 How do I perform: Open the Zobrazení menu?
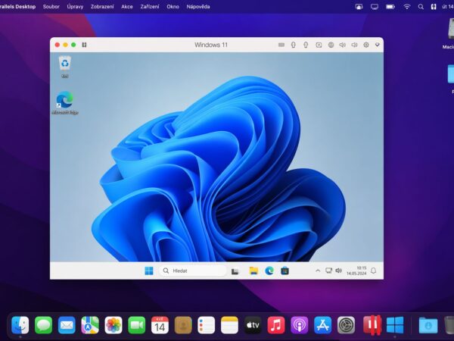tap(102, 6)
